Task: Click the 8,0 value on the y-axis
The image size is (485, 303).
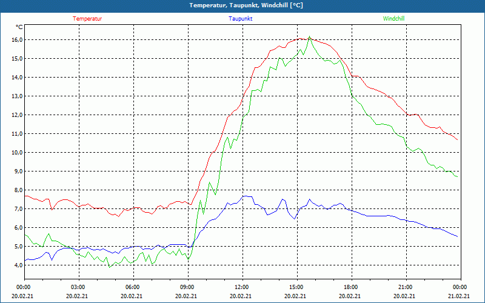Action: point(18,190)
